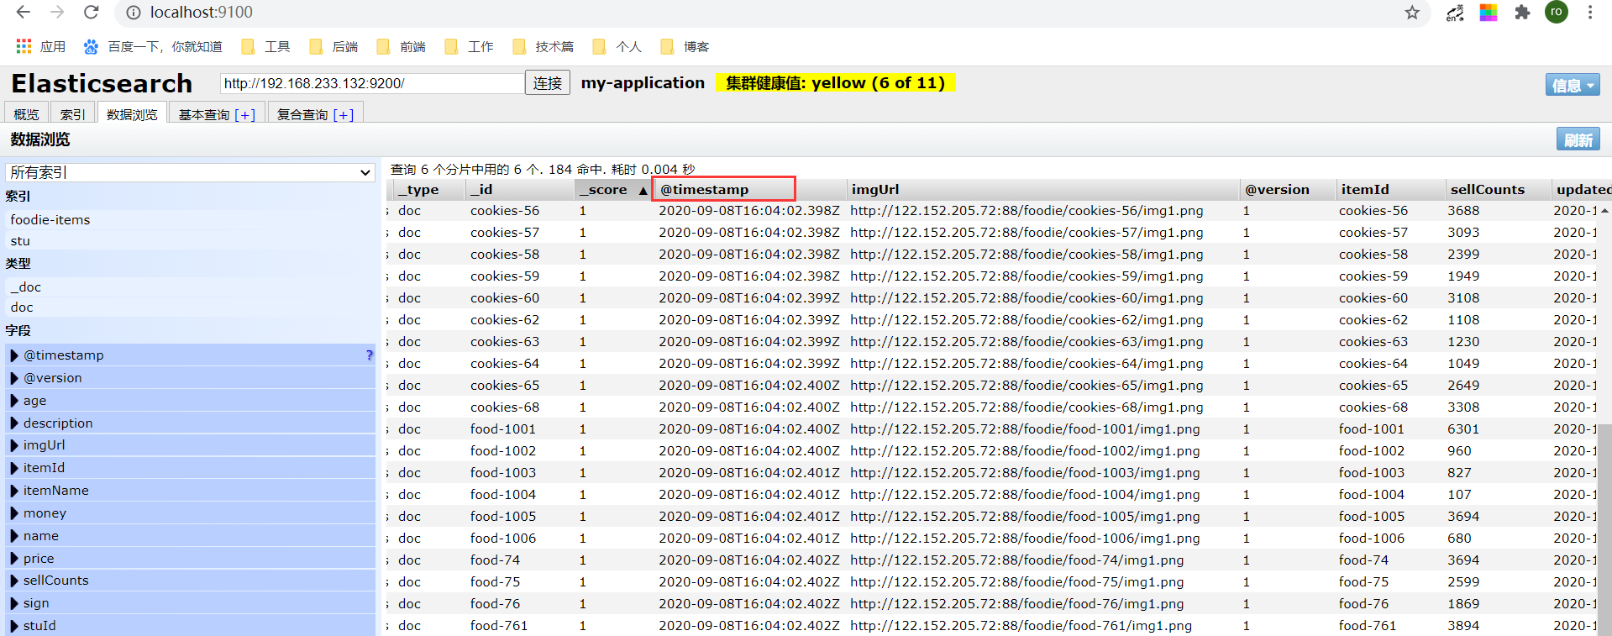
Task: Click the browser forward arrow
Action: click(57, 13)
